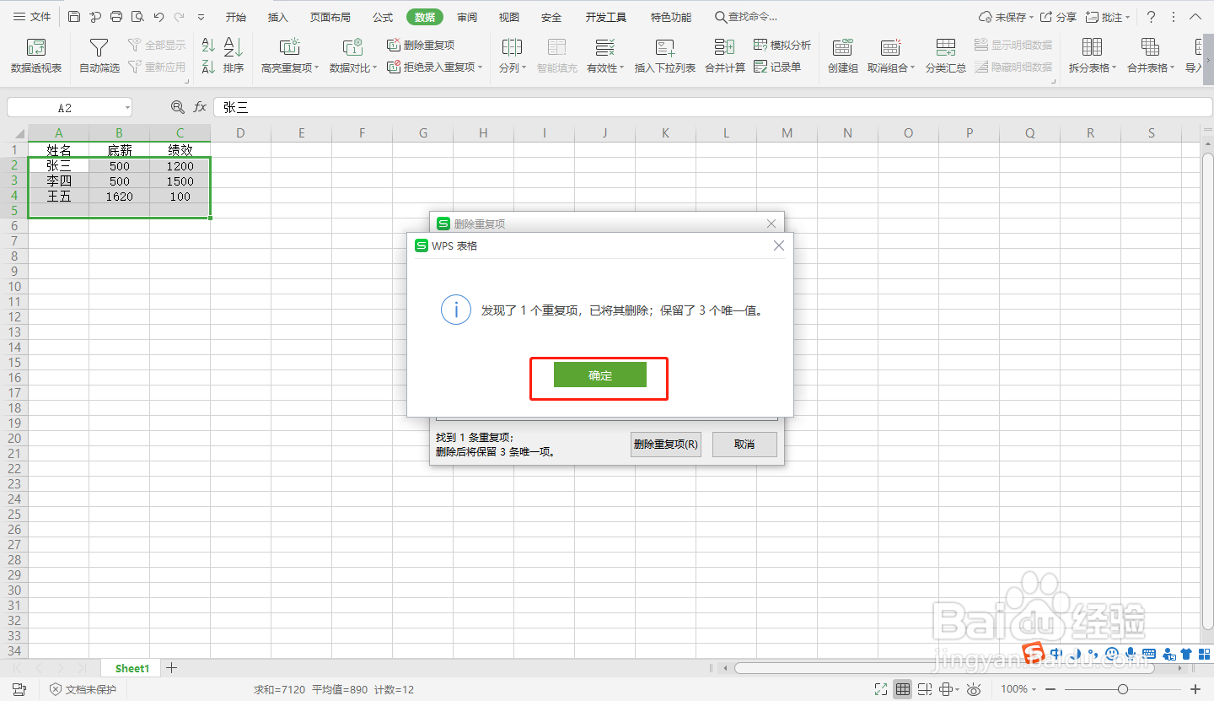Switch to the 开始 ribbon tab
This screenshot has width=1214, height=701.
(236, 17)
